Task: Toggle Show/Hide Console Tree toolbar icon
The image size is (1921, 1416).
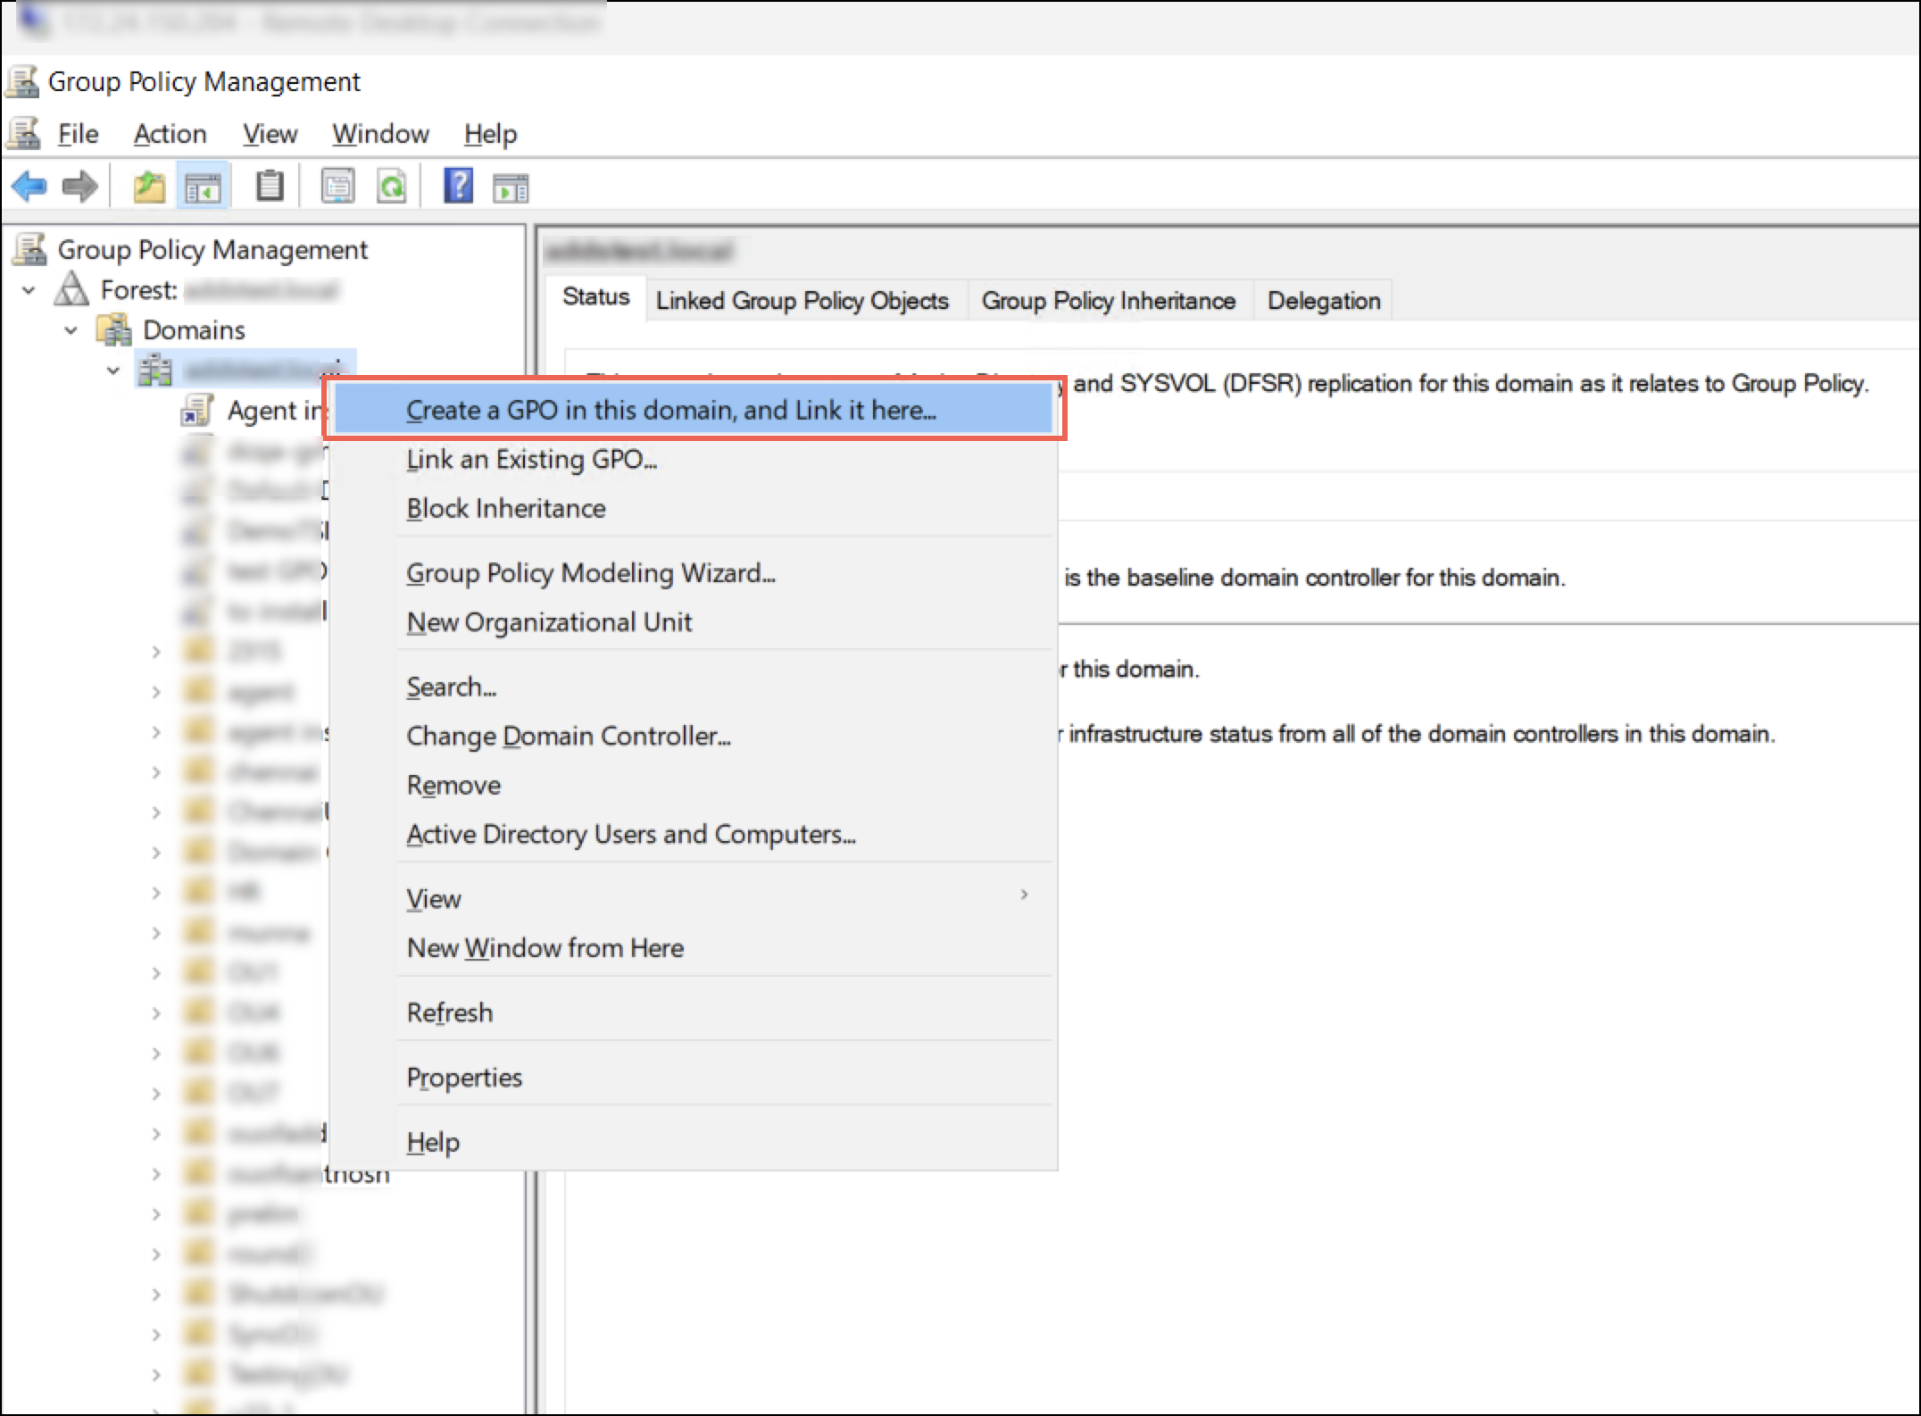Action: click(x=204, y=187)
